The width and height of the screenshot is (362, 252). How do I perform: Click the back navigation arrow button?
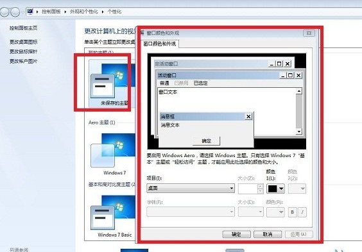tap(5, 12)
